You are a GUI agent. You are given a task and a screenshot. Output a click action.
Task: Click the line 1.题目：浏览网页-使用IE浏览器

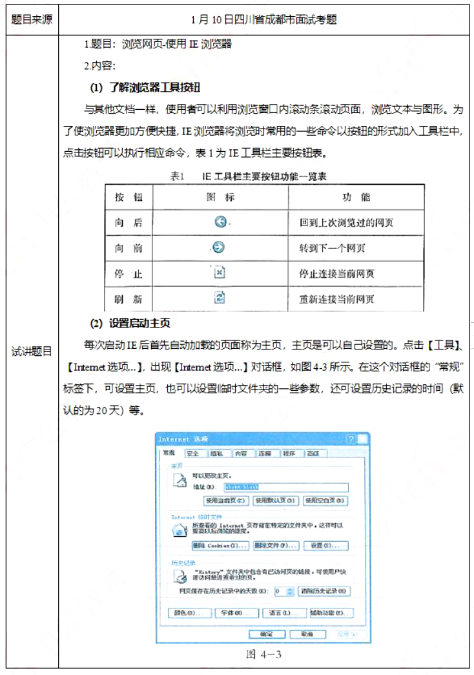158,43
